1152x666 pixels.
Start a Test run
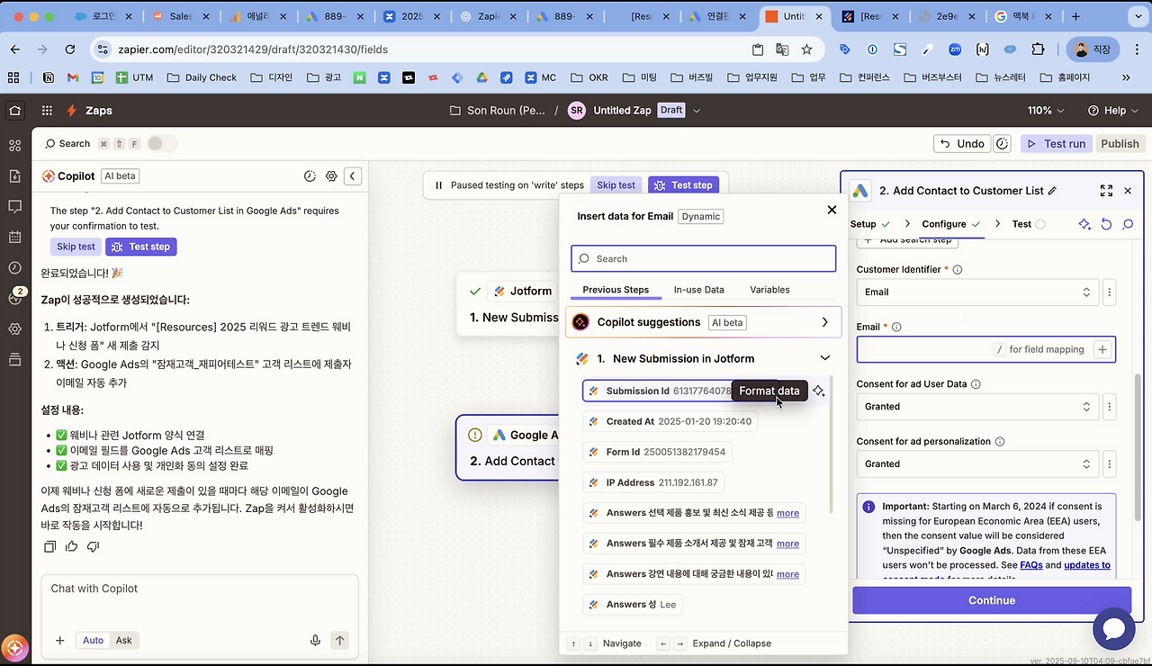coord(1055,144)
